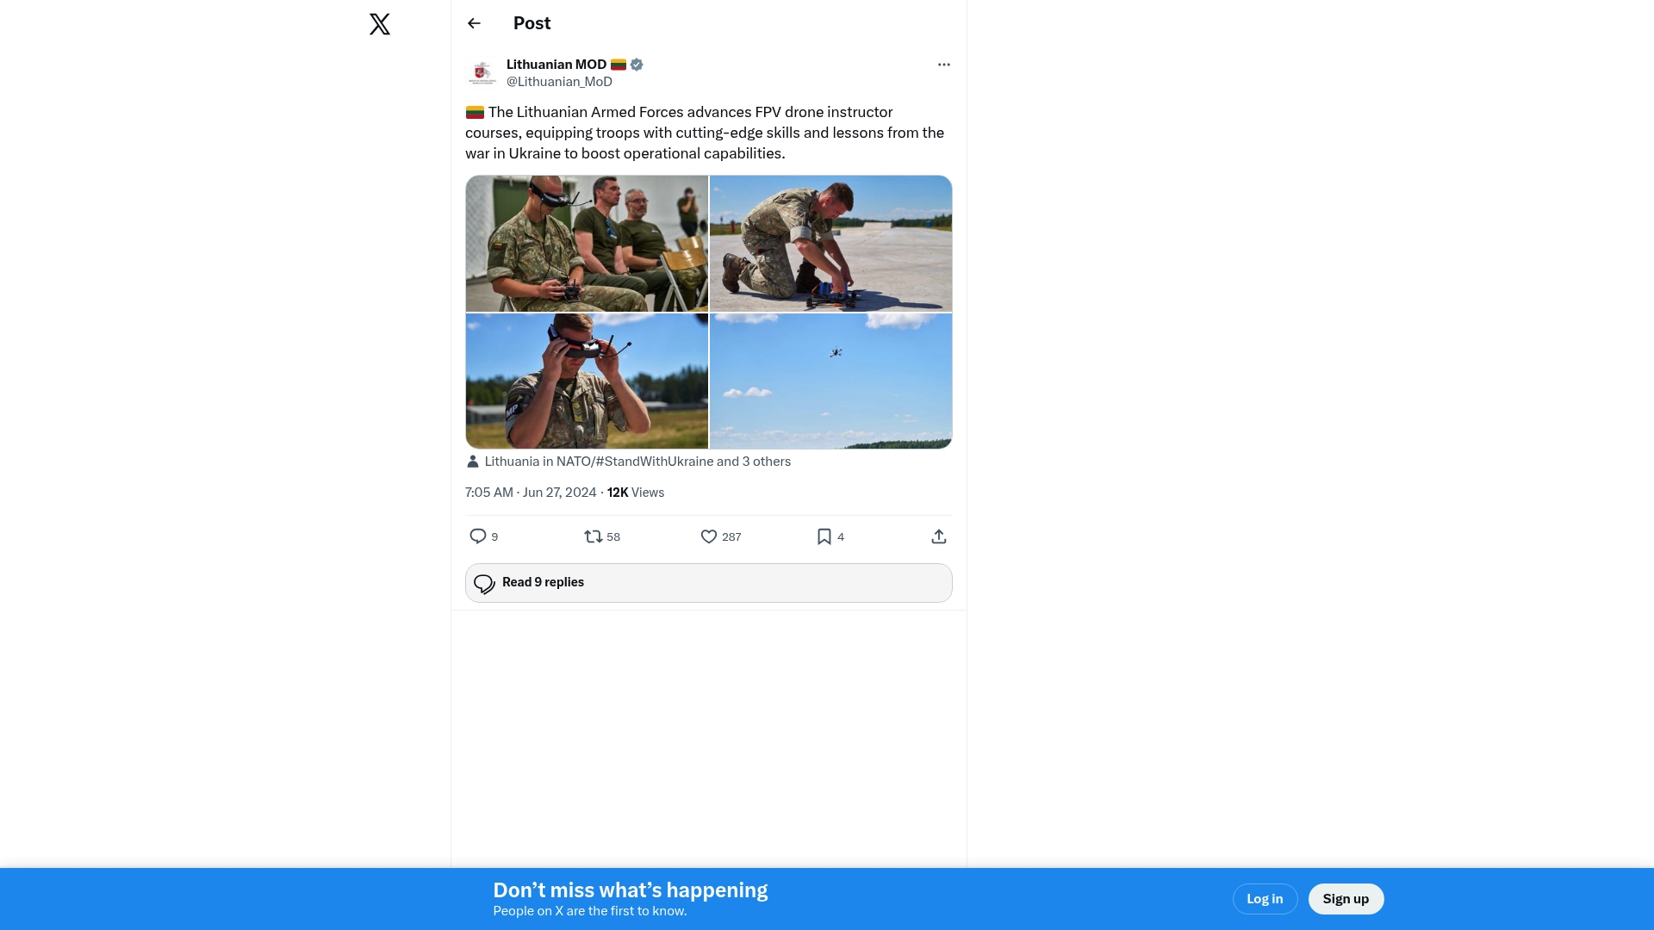Screen dimensions: 1654x930
Task: Open the Lithuanian MOD display name link
Action: click(557, 65)
